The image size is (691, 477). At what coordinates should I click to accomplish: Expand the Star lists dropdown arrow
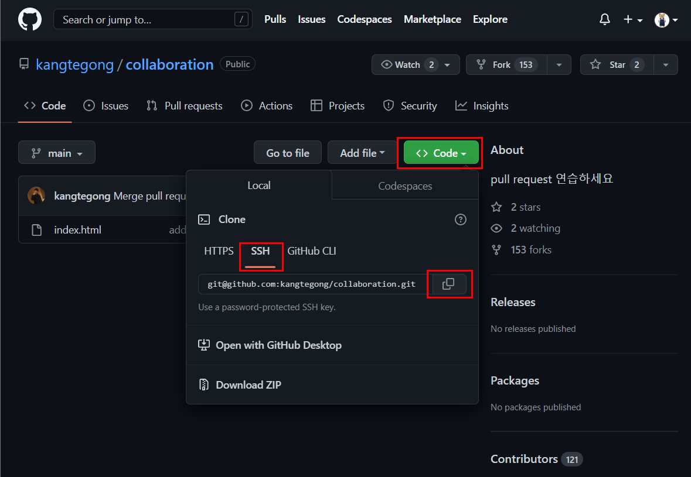click(x=666, y=65)
